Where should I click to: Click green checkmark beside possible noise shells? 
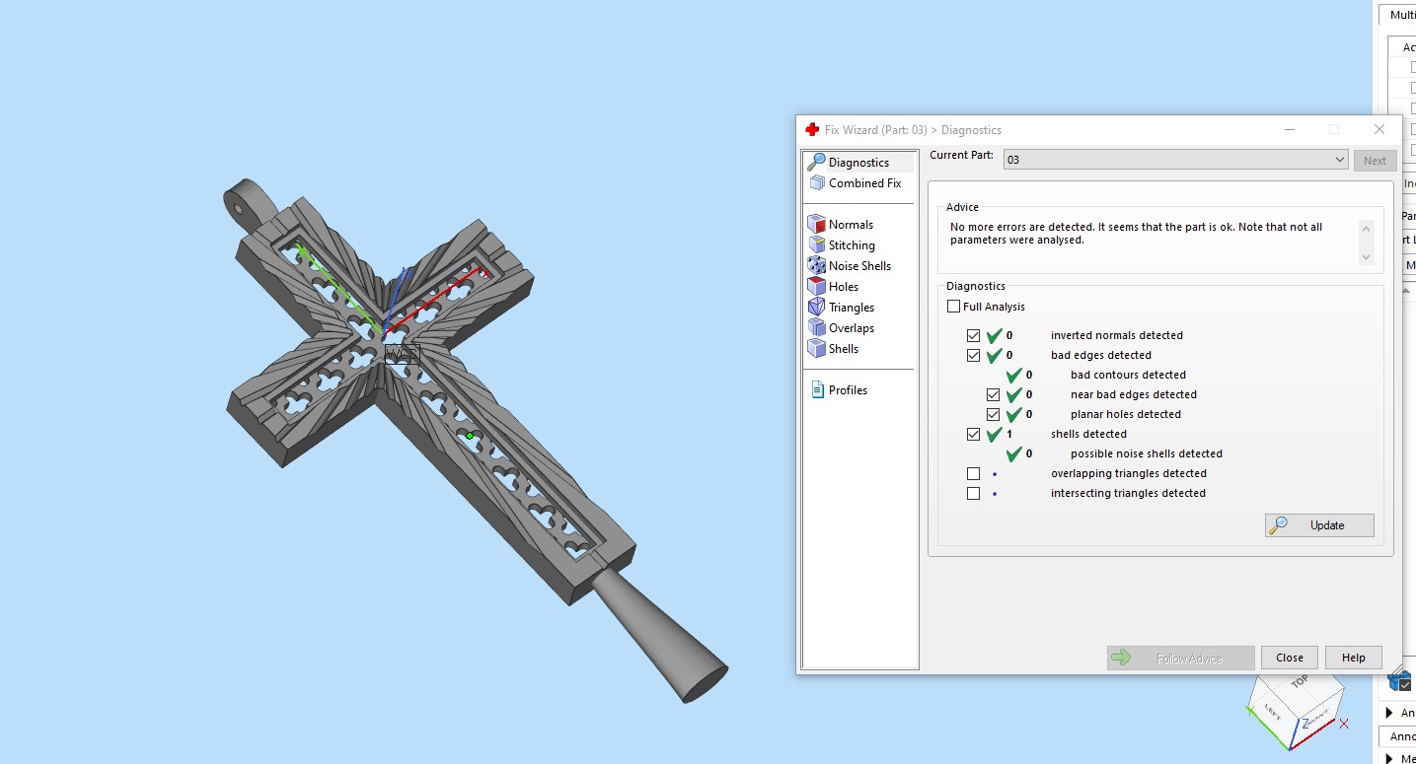pos(1014,453)
